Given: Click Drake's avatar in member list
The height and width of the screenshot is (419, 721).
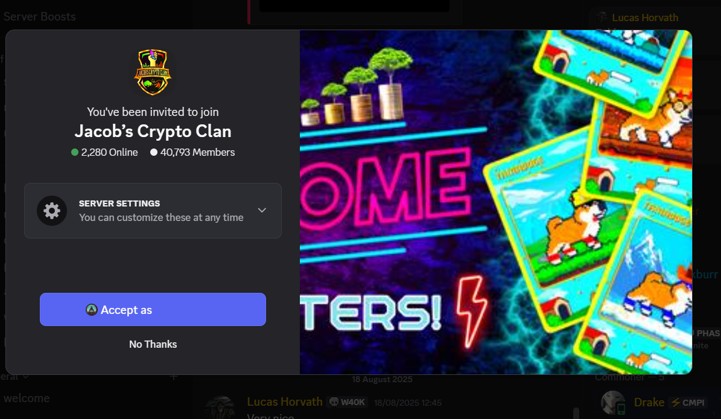Looking at the screenshot, I should [613, 402].
